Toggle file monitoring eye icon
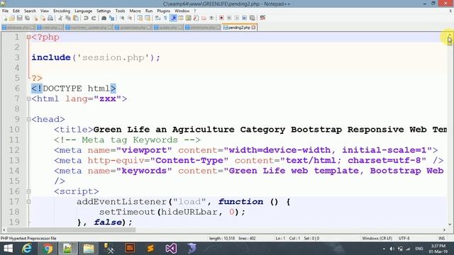This screenshot has width=454, height=255. tap(211, 18)
